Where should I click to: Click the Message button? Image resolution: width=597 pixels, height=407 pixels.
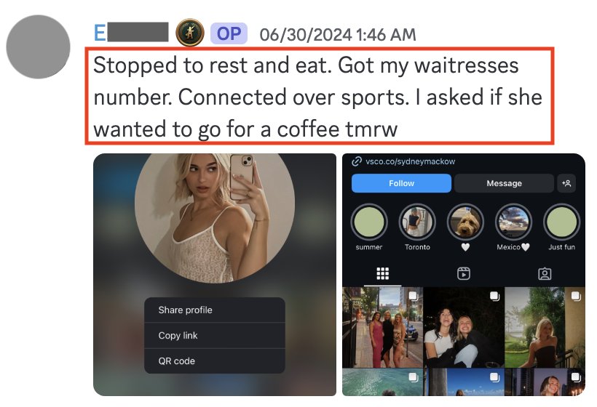pyautogui.click(x=504, y=183)
